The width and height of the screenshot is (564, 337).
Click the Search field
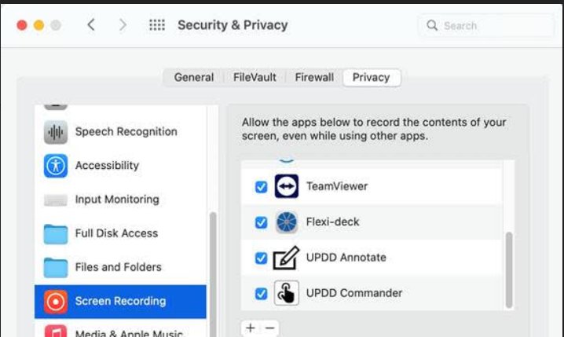point(486,26)
